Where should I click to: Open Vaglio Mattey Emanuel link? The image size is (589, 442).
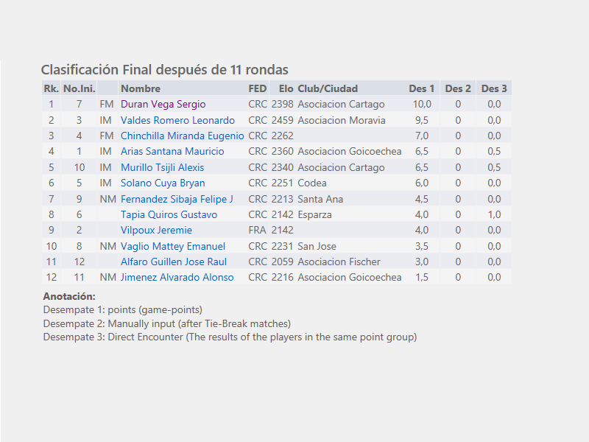[173, 246]
